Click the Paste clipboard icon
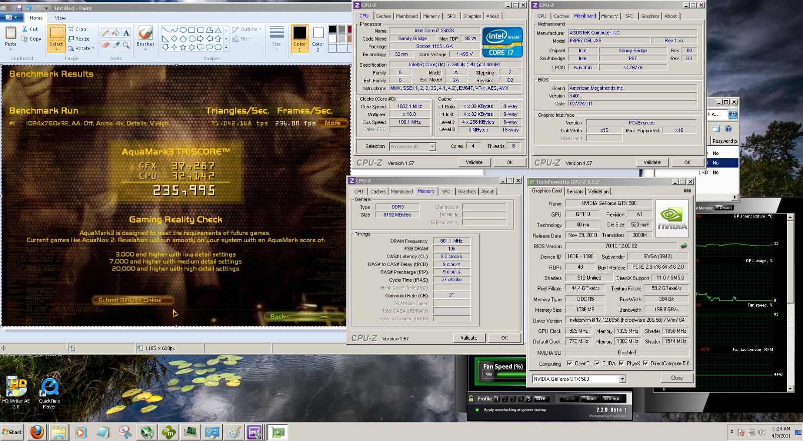This screenshot has height=441, width=803. [11, 33]
